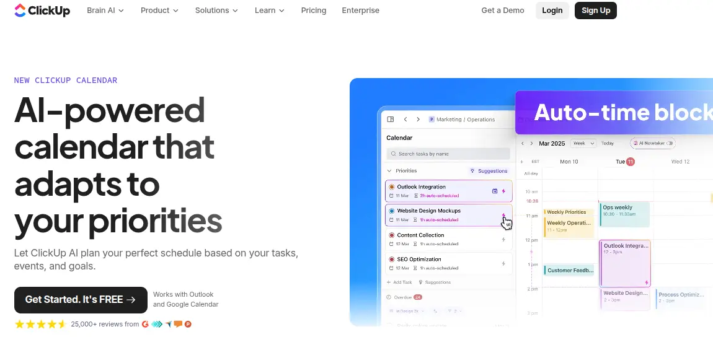
Task: Click the 2h auto-scheduled label on Outlook Integration
Action: 439,196
